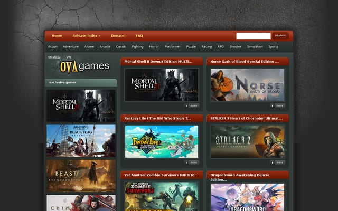This screenshot has width=338, height=211.
Task: Open the Home menu item
Action: [57, 36]
